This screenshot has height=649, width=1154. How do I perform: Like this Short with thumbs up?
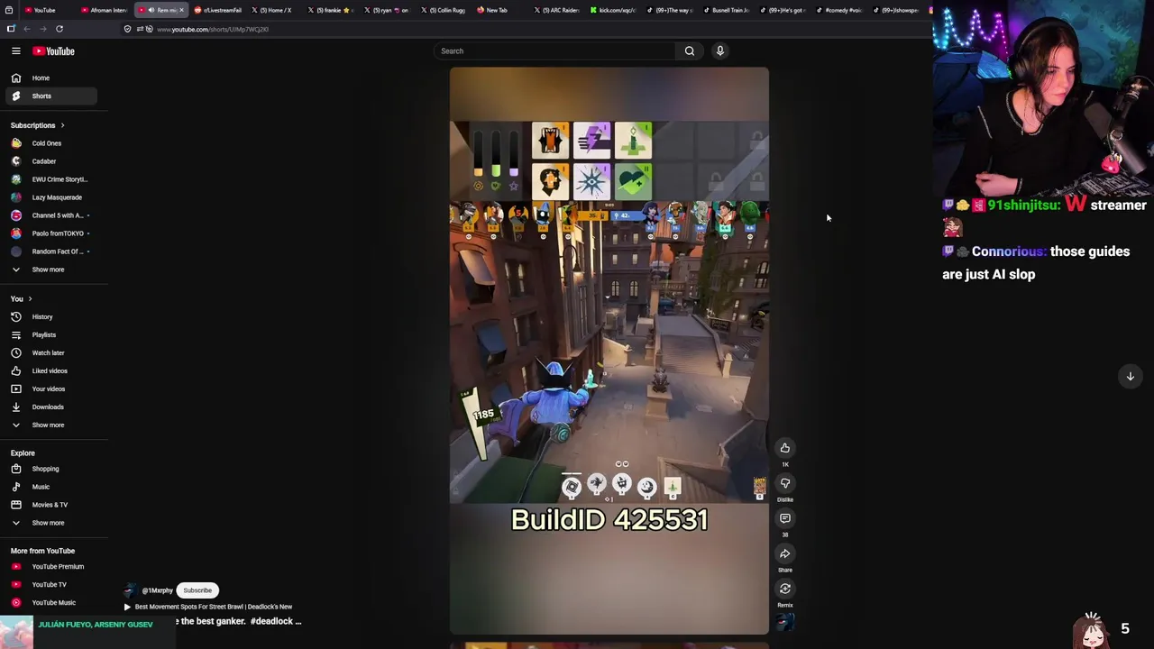pos(785,448)
